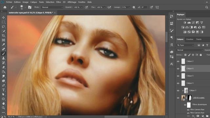
Task: Hide the Calque 5 layer
Action: [178, 76]
